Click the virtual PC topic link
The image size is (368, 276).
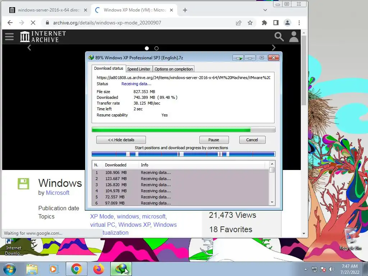[x=102, y=225]
